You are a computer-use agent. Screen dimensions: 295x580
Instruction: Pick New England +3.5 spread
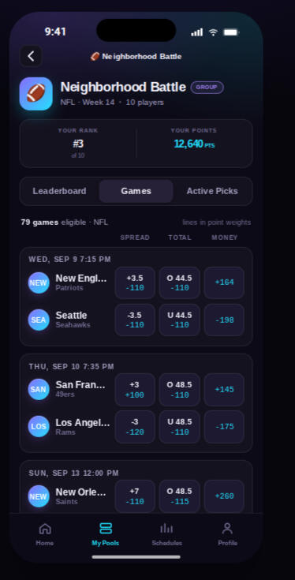tap(135, 283)
